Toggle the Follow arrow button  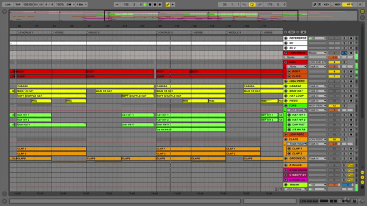(117, 5)
